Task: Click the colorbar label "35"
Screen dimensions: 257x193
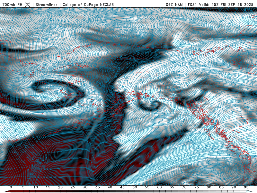Action: 98,187
